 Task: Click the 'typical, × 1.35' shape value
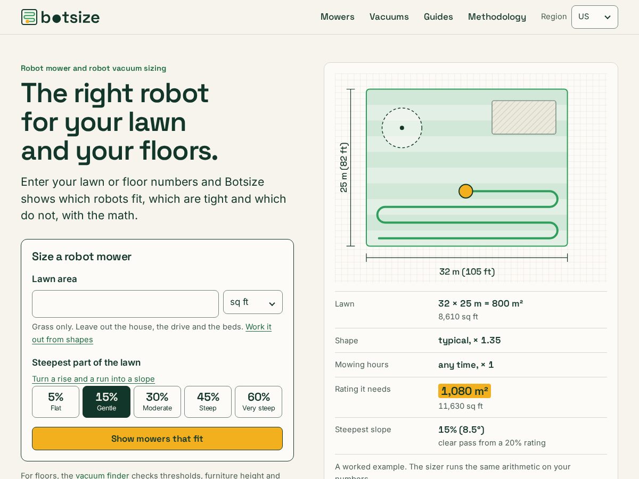[x=469, y=340]
